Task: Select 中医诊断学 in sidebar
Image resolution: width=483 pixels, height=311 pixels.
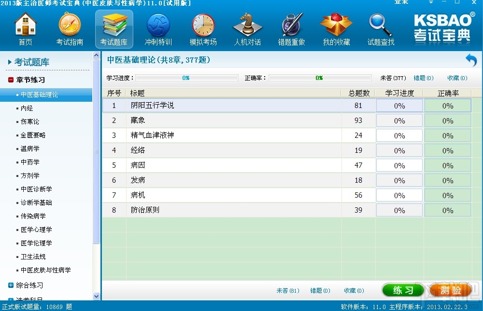Action: point(36,189)
